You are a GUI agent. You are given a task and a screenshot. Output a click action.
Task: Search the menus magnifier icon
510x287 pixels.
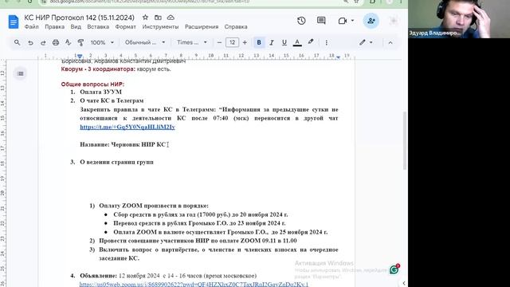click(x=17, y=42)
